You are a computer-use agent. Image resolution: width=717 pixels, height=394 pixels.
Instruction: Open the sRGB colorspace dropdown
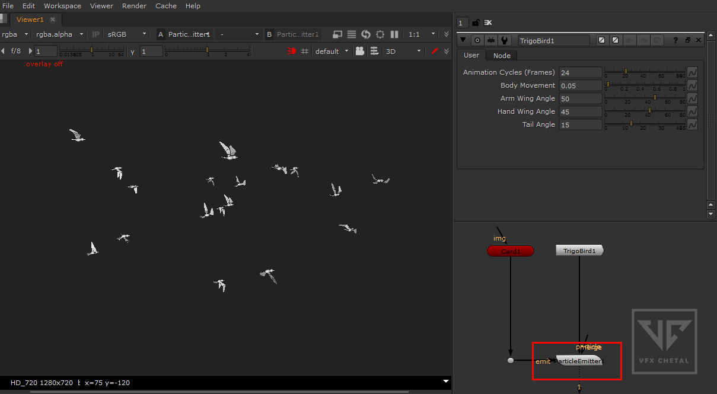point(127,34)
